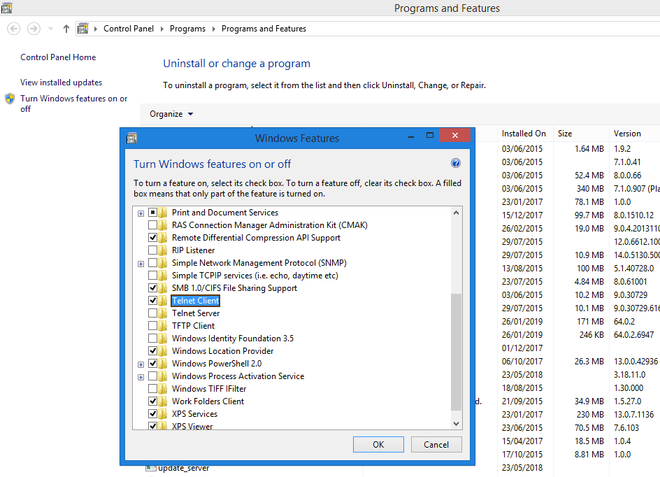660x477 pixels.
Task: Expand Print and Document Services tree node
Action: [x=141, y=213]
